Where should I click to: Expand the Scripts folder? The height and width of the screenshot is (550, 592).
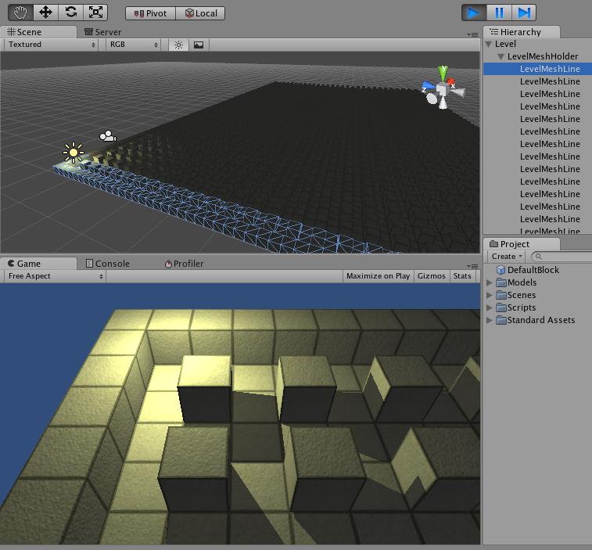click(490, 307)
